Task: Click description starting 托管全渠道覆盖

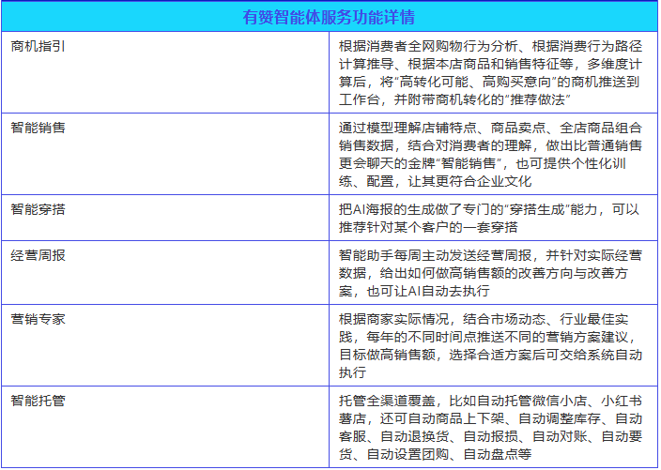Action: coord(490,427)
